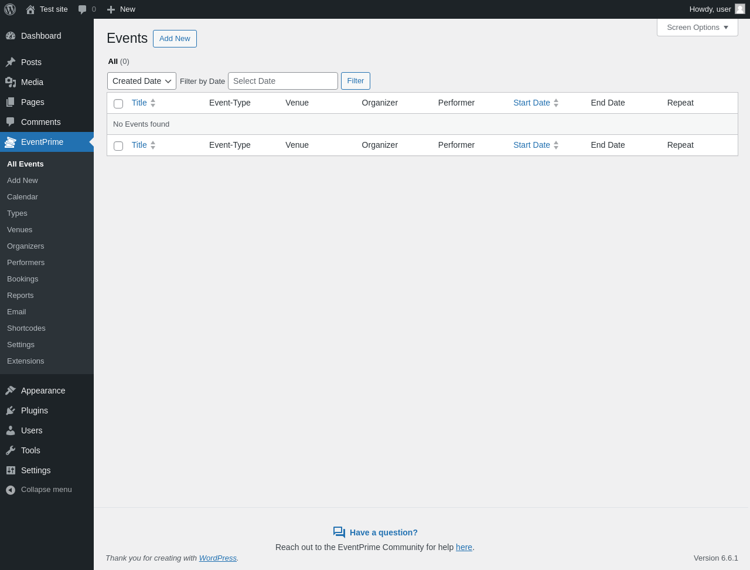
Task: Tick the select-all checkbox in table header
Action: pyautogui.click(x=118, y=104)
